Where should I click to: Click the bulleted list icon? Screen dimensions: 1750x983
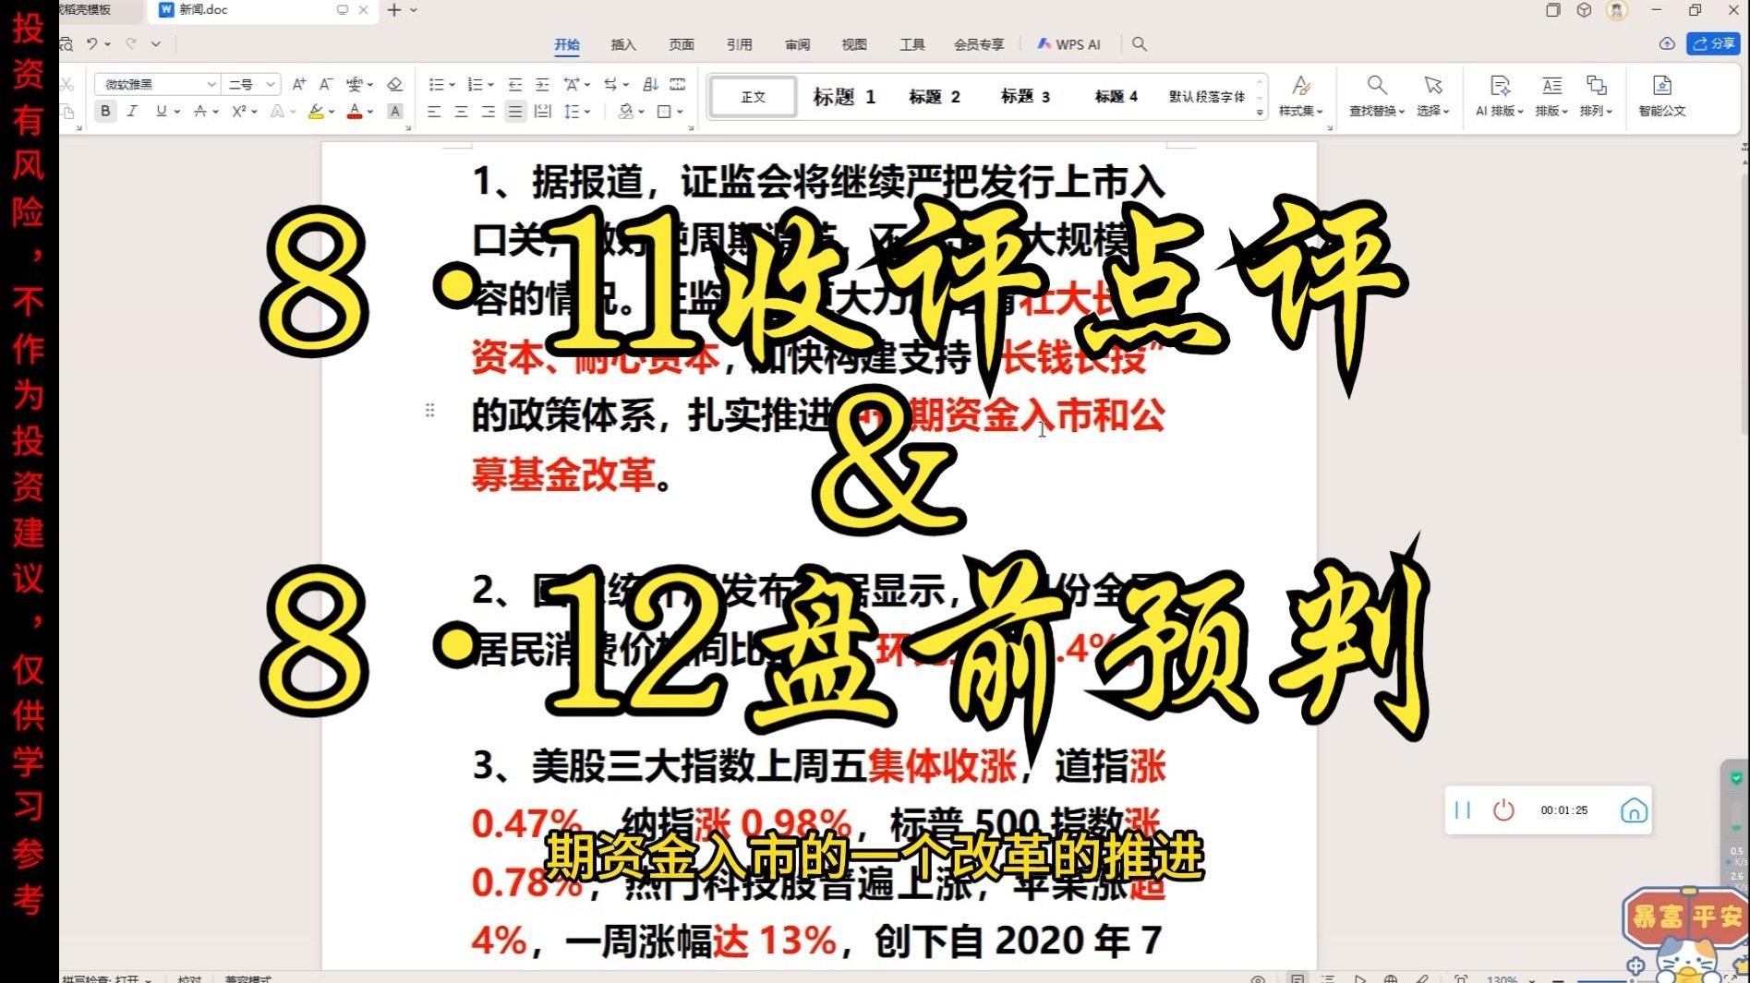[436, 84]
